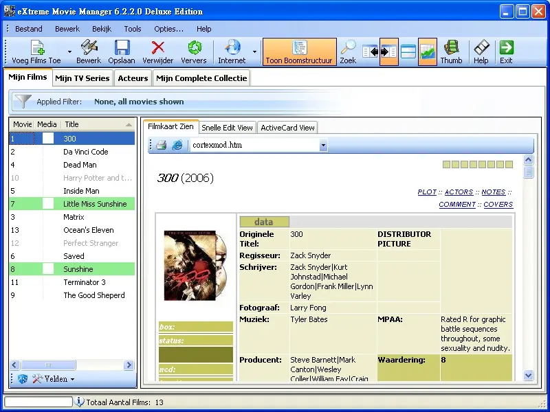Open card in Internet Explorer icon
Screen dimensions: 550x412
pyautogui.click(x=177, y=145)
